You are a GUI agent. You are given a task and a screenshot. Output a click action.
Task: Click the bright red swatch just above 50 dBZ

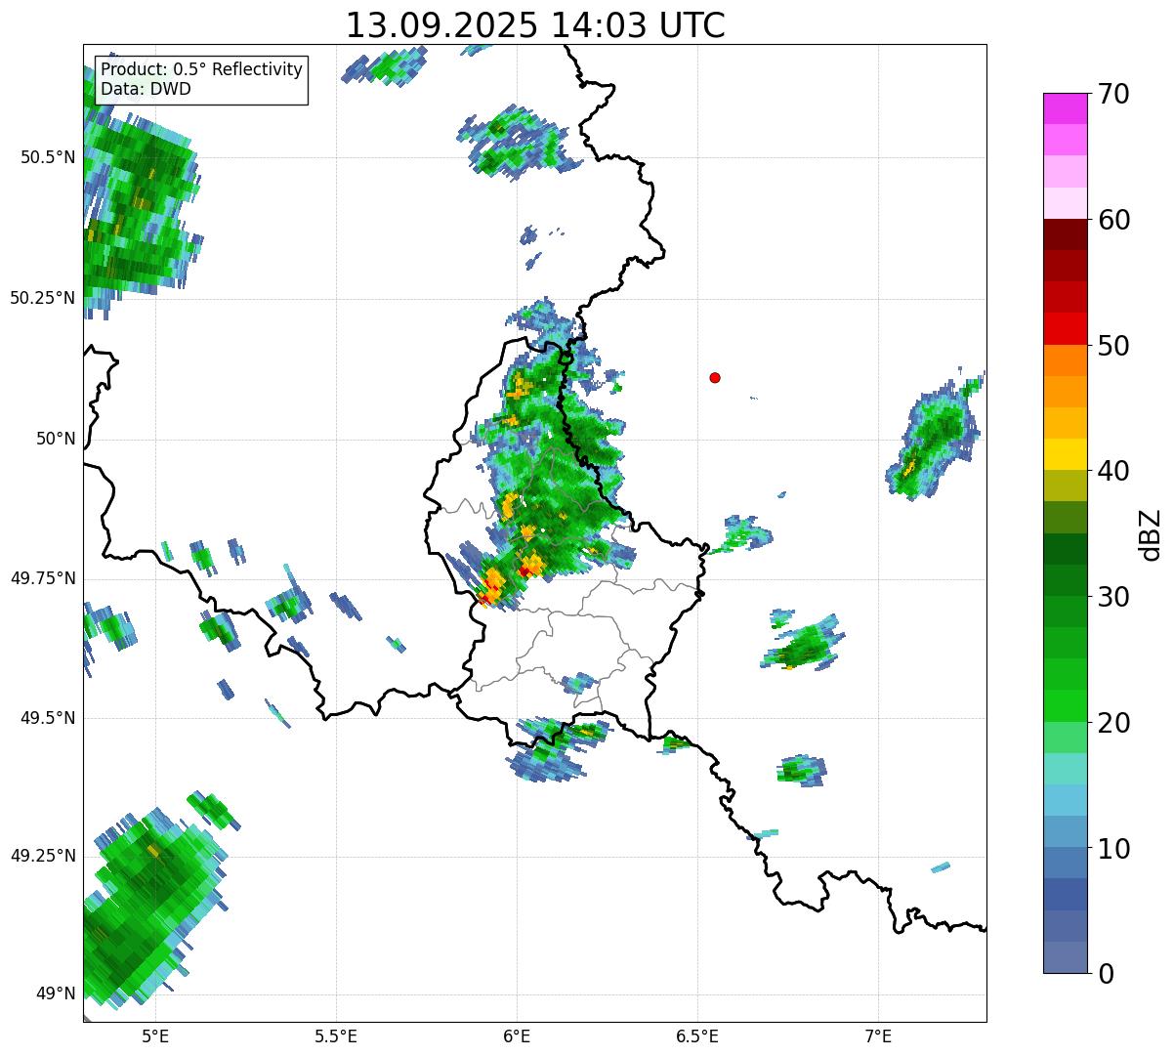[x=1064, y=329]
